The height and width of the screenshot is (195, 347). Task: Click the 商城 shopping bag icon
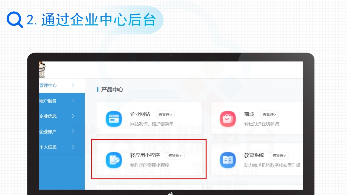coord(228,119)
